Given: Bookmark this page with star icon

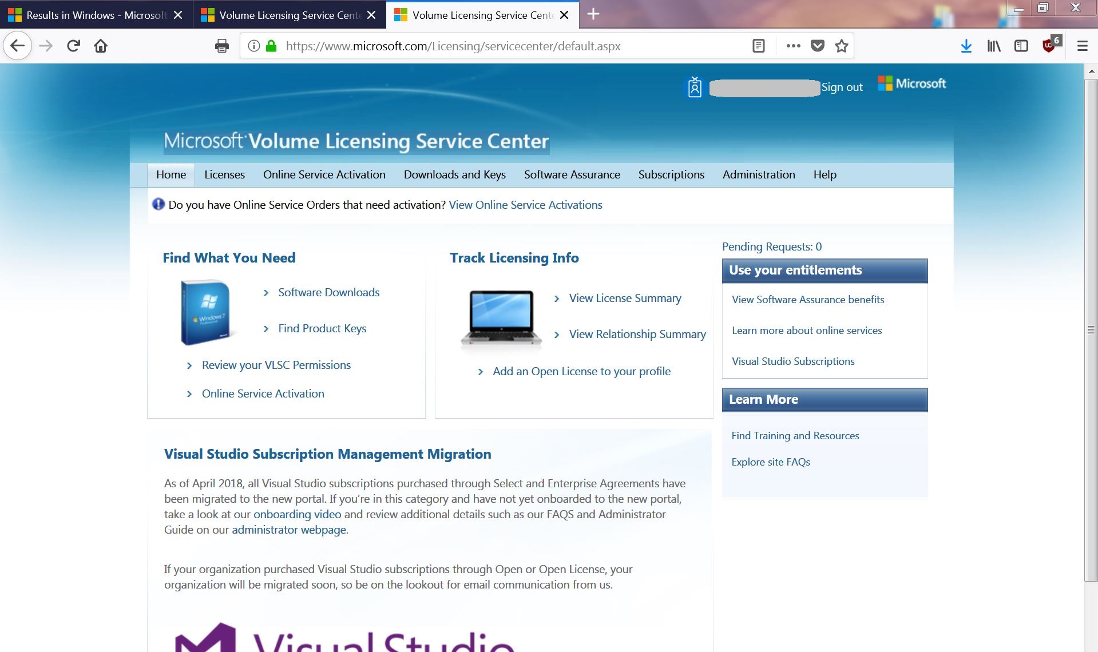Looking at the screenshot, I should pos(842,46).
